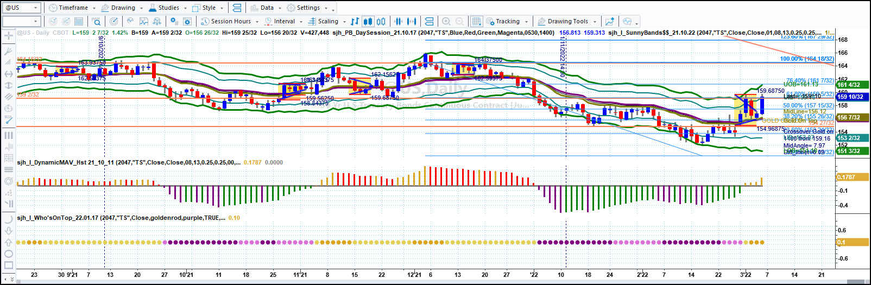
Task: Open the Timeframe dropdown menu
Action: tap(72, 8)
